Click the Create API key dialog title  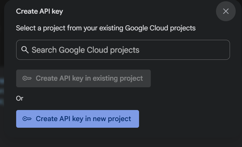(x=40, y=11)
